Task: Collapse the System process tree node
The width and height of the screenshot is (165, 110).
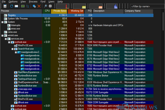Action: point(2,22)
